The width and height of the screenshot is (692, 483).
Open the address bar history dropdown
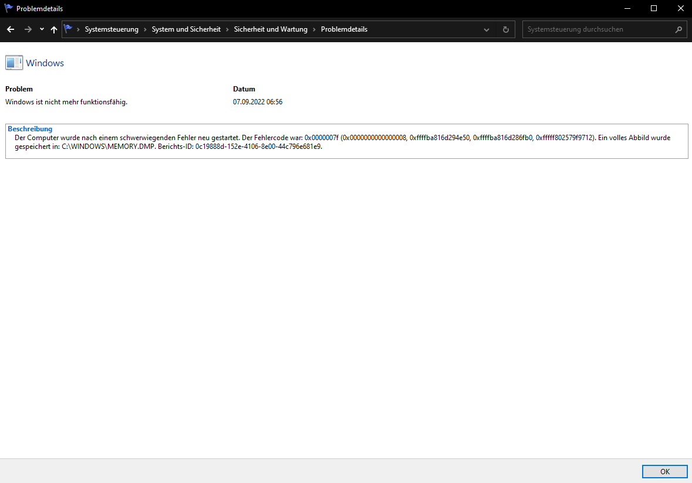click(x=487, y=29)
